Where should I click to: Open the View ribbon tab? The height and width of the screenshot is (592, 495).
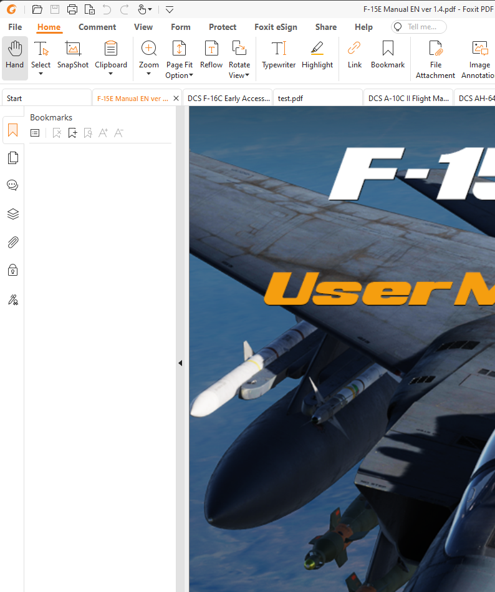click(143, 27)
